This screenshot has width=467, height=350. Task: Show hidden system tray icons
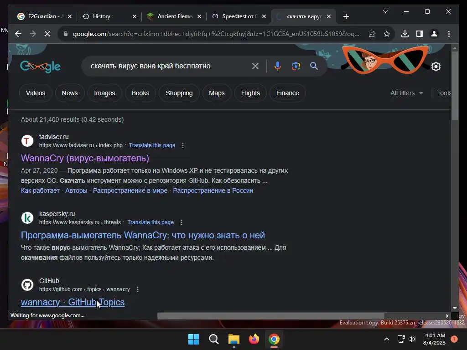[x=387, y=339]
